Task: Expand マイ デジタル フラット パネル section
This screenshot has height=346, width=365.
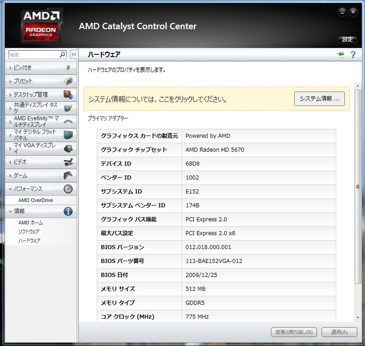Action: [41, 135]
